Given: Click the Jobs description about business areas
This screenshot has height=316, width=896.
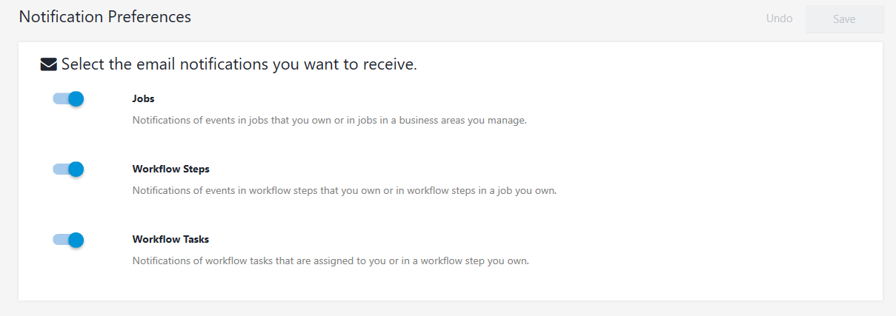Looking at the screenshot, I should pos(330,120).
